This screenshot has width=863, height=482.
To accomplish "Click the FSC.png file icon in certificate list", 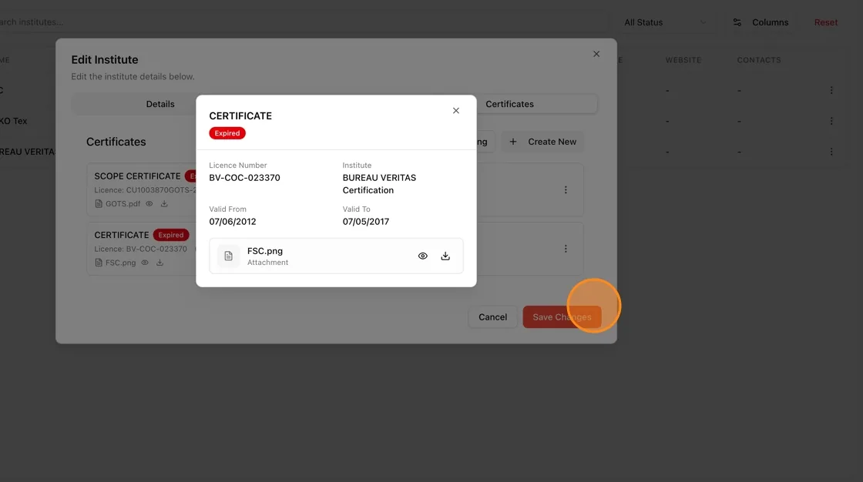I will tap(99, 263).
